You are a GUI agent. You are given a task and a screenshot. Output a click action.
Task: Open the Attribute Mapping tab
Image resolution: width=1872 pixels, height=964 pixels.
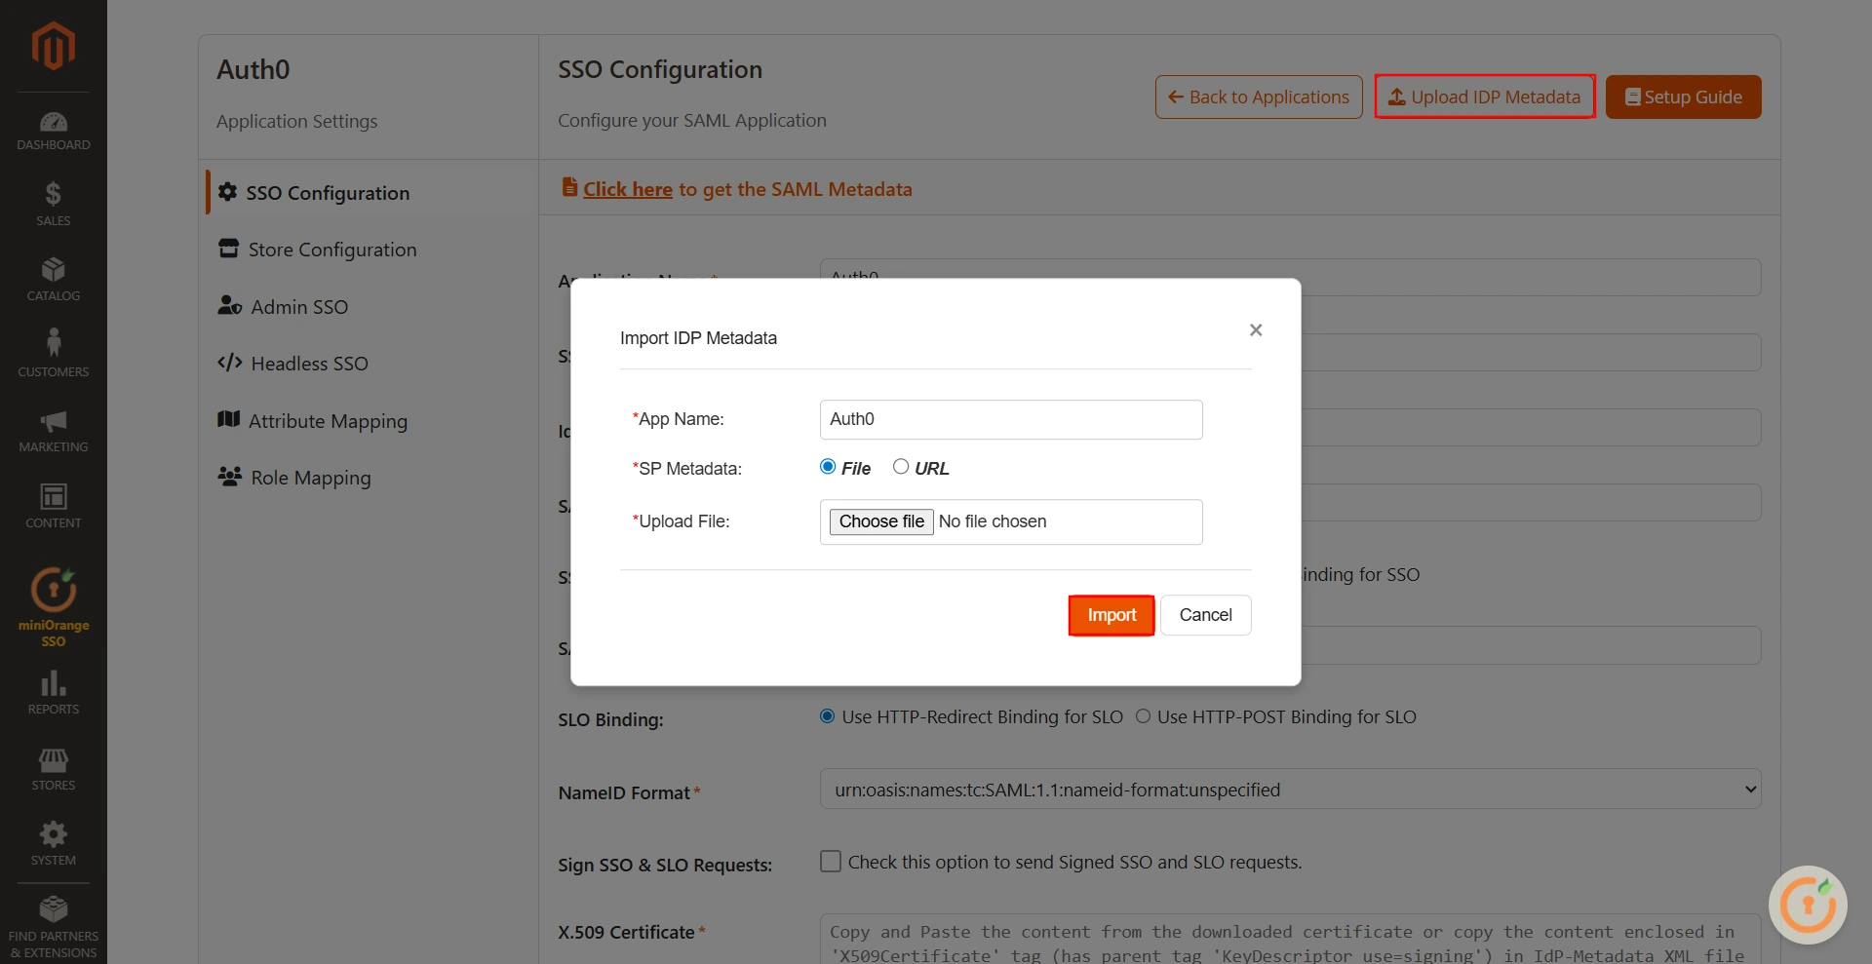pyautogui.click(x=328, y=421)
